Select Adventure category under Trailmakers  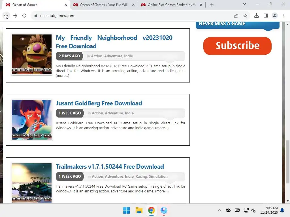114,176
